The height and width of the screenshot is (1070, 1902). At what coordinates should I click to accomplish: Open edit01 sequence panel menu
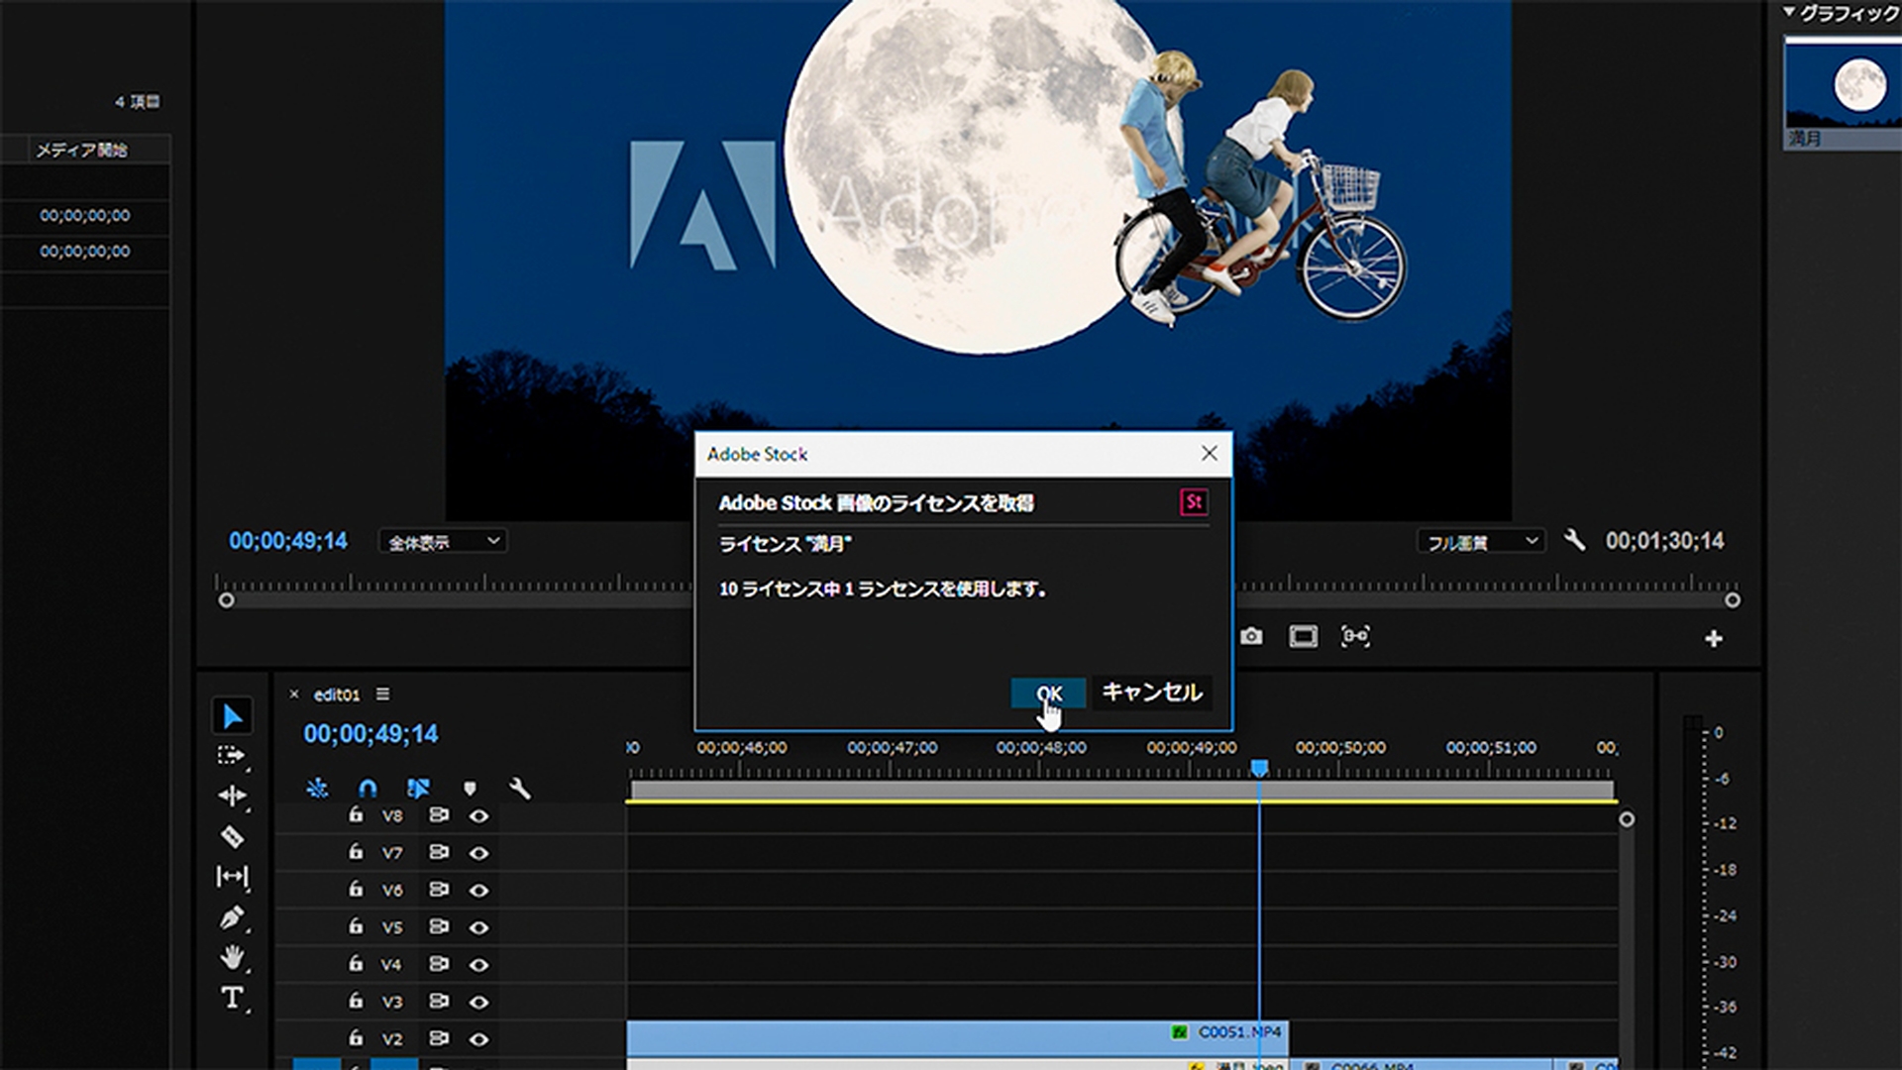click(382, 695)
